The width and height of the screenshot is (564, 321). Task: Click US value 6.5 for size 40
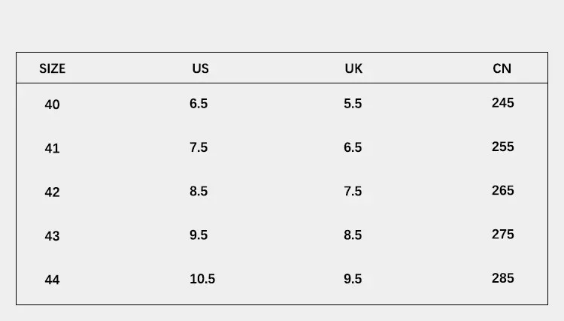(199, 104)
